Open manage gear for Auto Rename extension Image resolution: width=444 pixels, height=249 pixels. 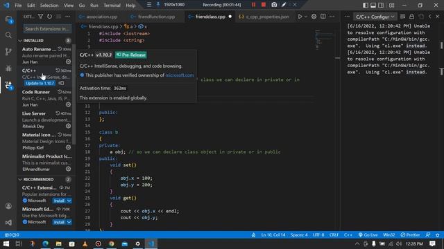68,62
